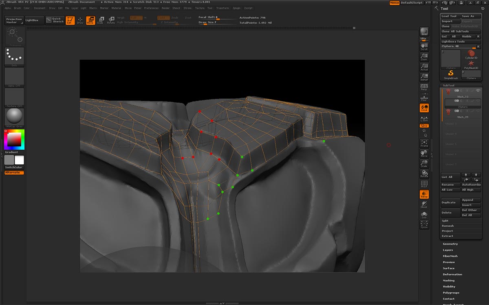This screenshot has width=489, height=305.
Task: Pick a color in the color picker square
Action: tap(14, 139)
